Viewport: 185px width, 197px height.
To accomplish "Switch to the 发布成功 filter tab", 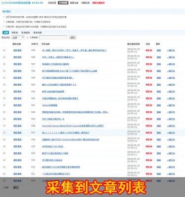I will point(26,33).
